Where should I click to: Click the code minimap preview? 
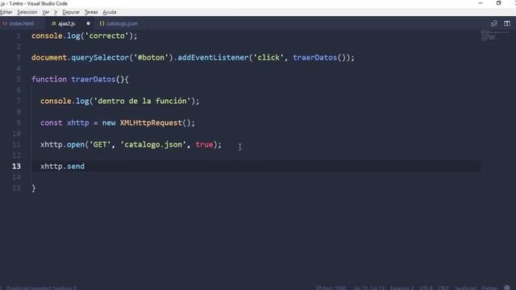[x=494, y=35]
